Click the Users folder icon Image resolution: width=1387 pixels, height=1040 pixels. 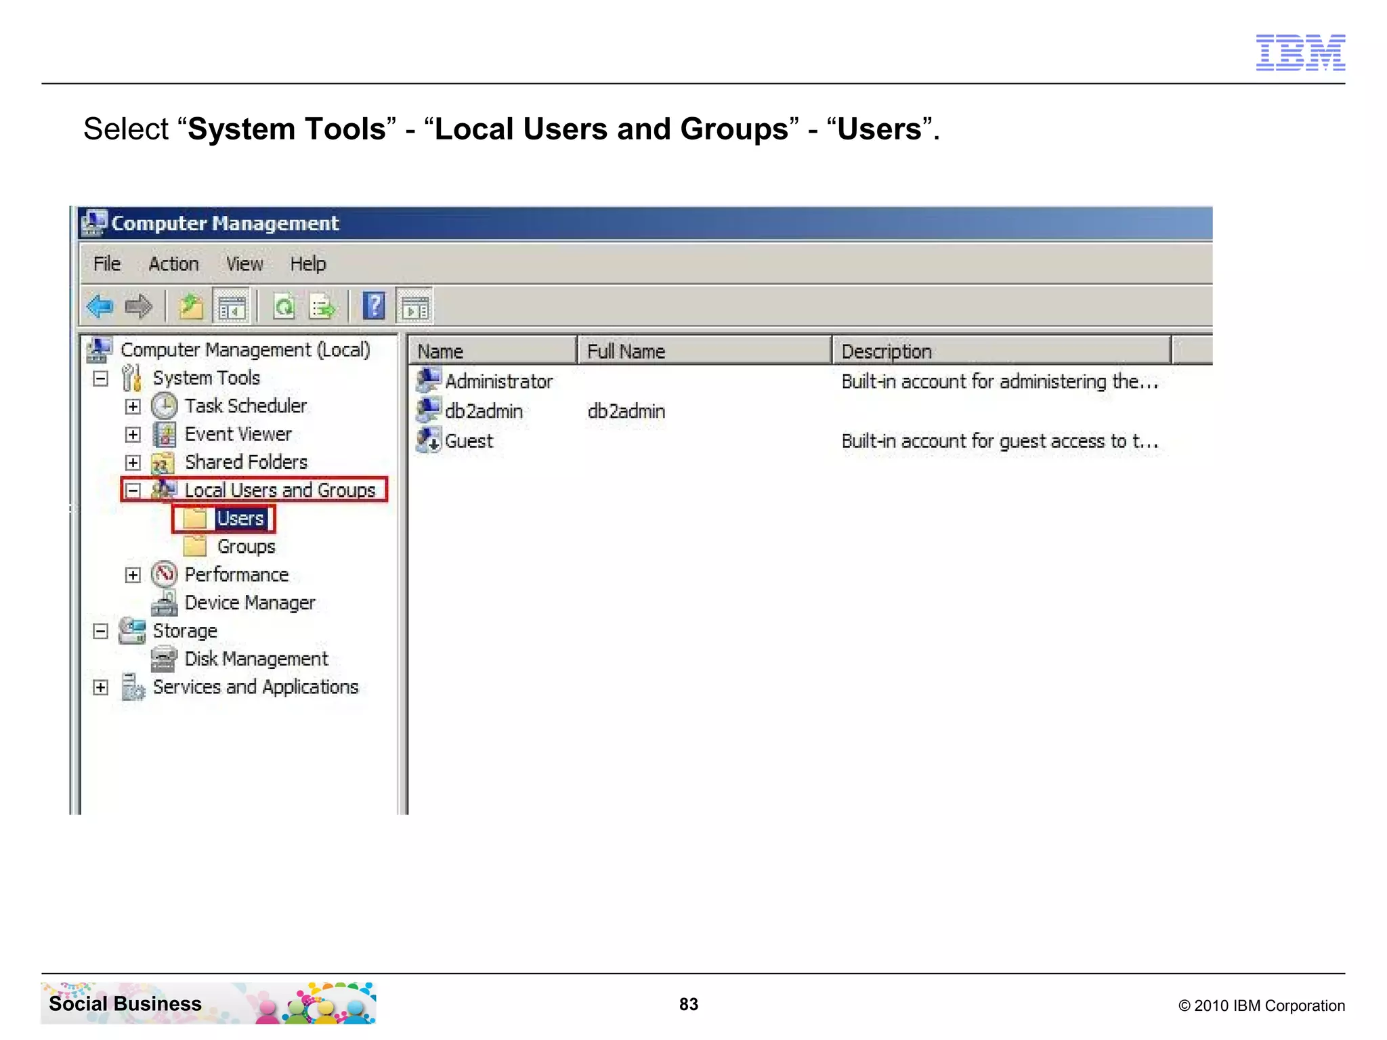[195, 519]
